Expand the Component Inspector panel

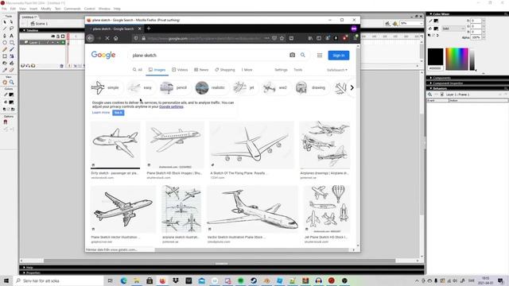pos(431,83)
